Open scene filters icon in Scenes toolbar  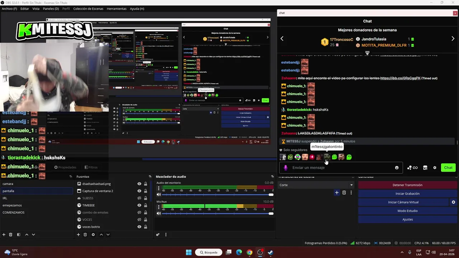(x=19, y=235)
